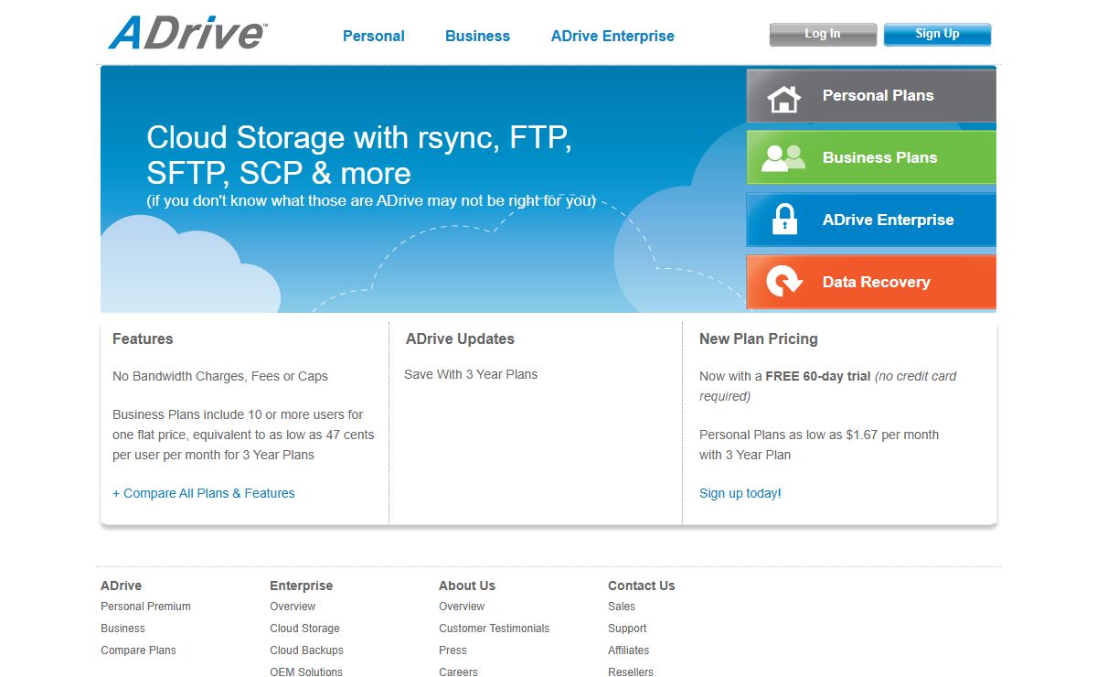Screen dimensions: 1097x677
Task: Click the About Us footer heading
Action: 467,586
